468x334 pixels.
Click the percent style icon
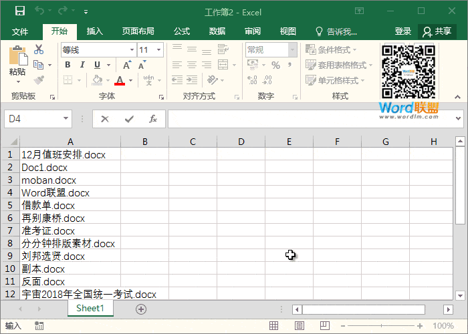(x=275, y=65)
